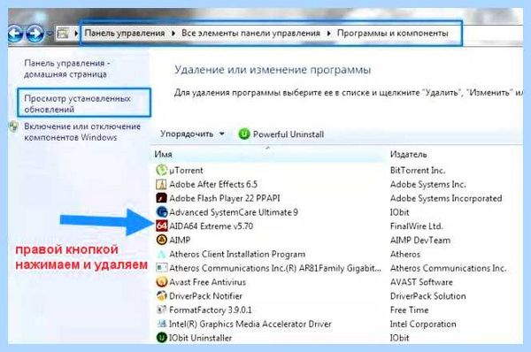This screenshot has width=531, height=352.
Task: Click Adobe Flash Player 22 PPAPI icon
Action: point(162,198)
